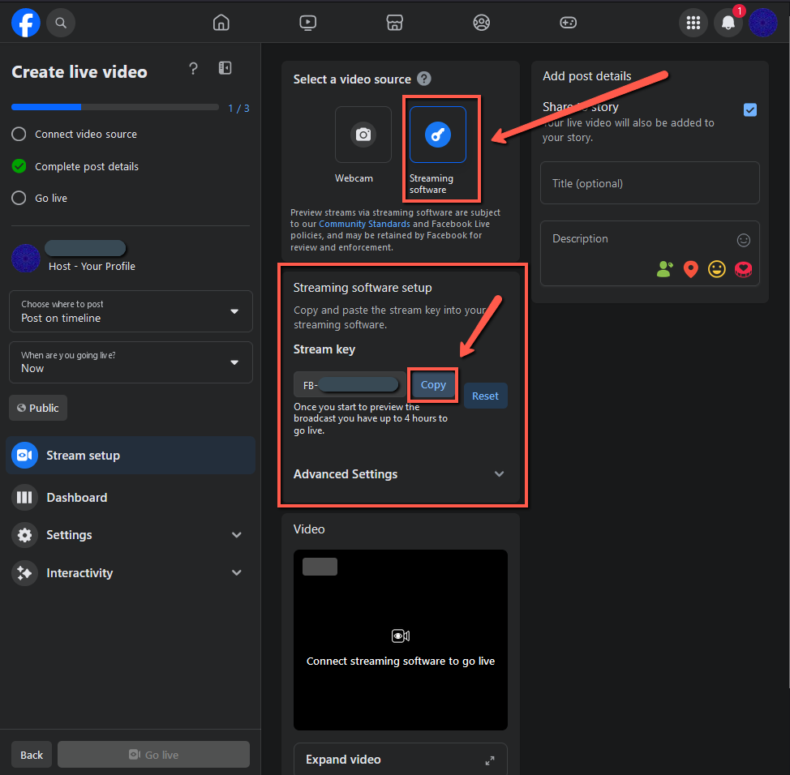Click the emoji smiley in Description field

pyautogui.click(x=744, y=240)
